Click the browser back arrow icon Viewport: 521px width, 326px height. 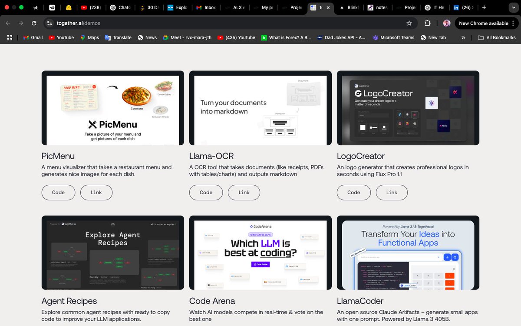click(8, 23)
